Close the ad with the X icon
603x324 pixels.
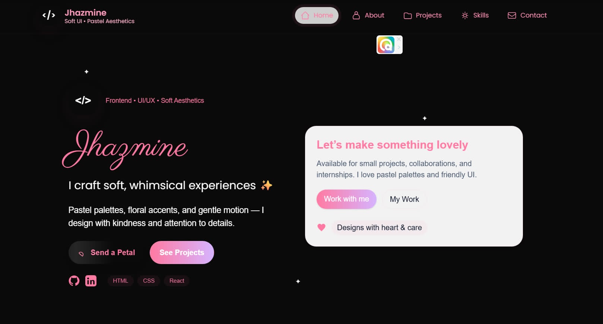(399, 39)
